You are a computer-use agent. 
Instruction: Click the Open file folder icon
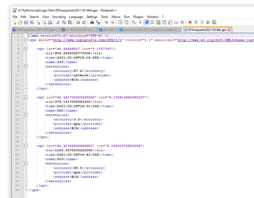coord(20,23)
